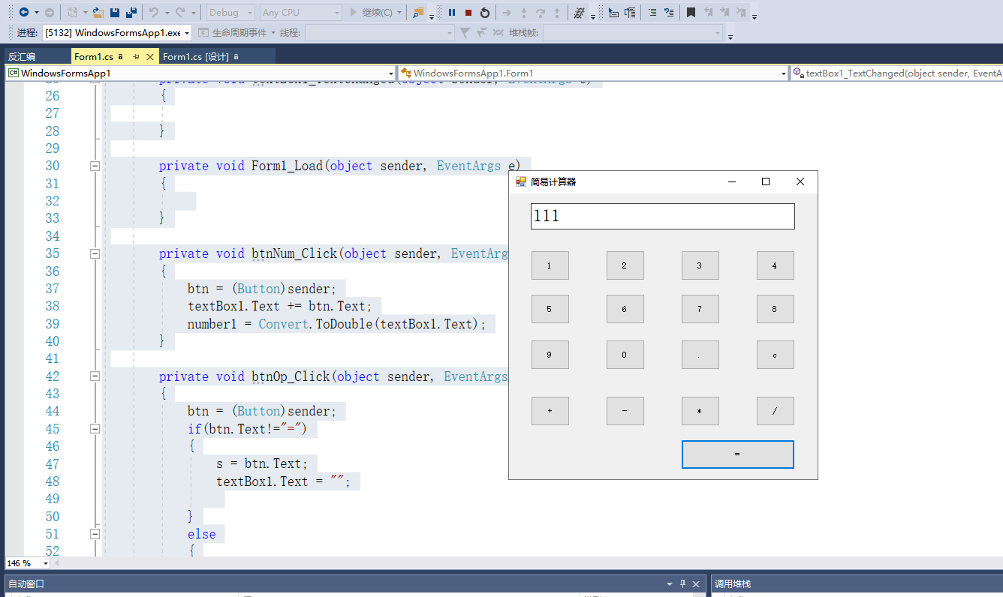This screenshot has height=597, width=1003.
Task: Click the calculator minus button
Action: tap(625, 411)
